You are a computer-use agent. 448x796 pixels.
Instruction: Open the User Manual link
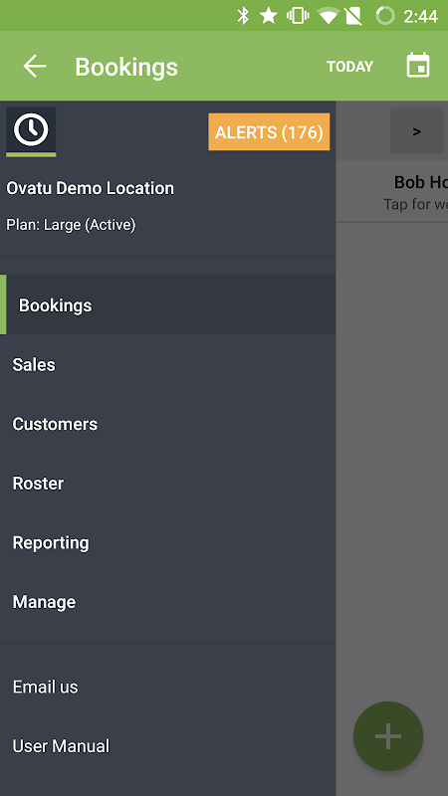pyautogui.click(x=167, y=746)
